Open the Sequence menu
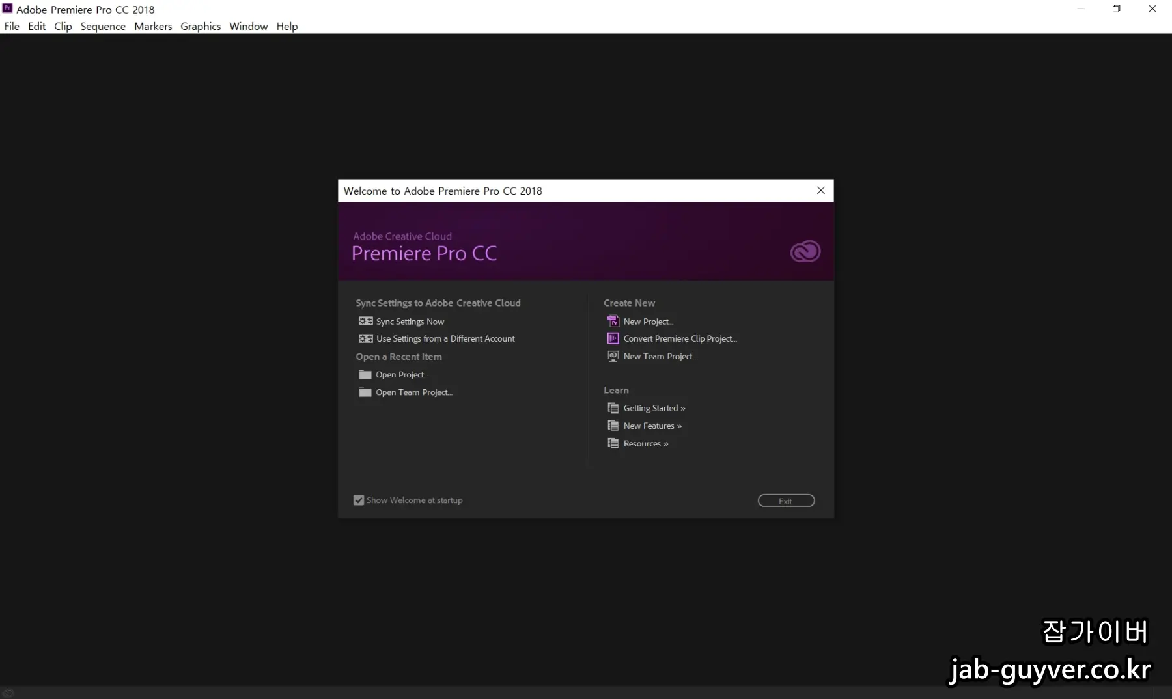 coord(103,26)
